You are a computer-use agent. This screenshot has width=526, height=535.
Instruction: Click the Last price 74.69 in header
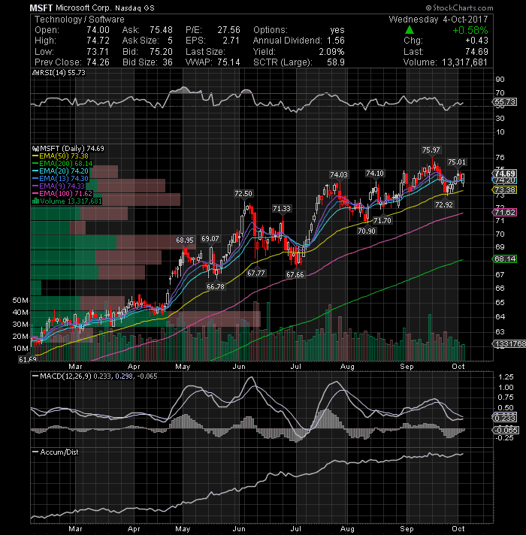[476, 52]
